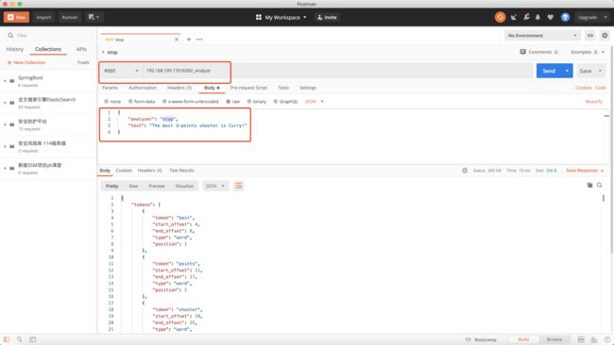Open the request body JSON format dropdown
The image size is (614, 345).
tap(314, 102)
